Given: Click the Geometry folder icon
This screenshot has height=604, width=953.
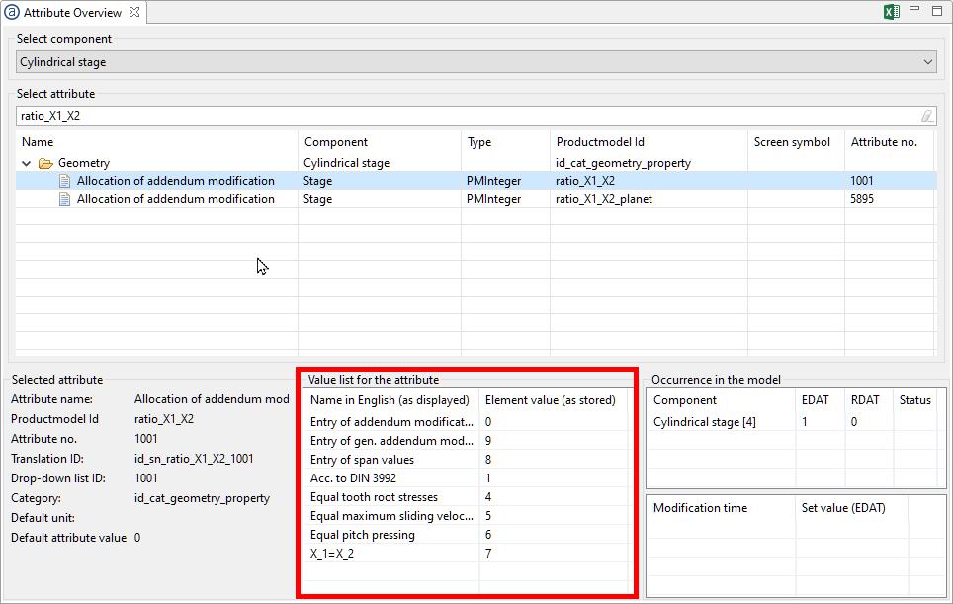Looking at the screenshot, I should (x=45, y=163).
